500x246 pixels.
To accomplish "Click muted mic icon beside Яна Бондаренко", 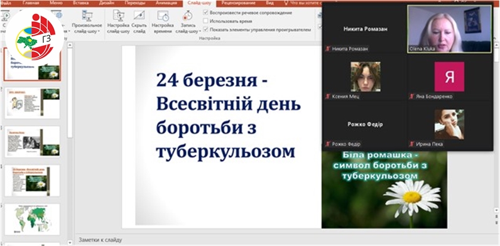I will click(411, 96).
